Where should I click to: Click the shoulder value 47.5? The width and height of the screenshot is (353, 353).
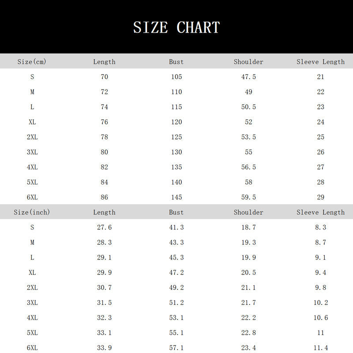(x=248, y=77)
